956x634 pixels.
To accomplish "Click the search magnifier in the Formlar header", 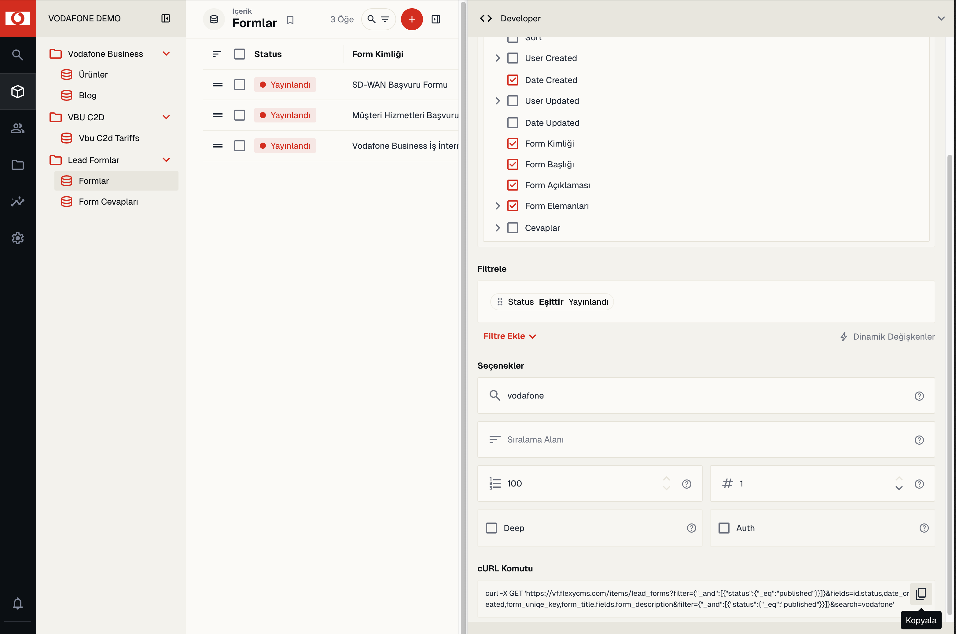I will (371, 19).
